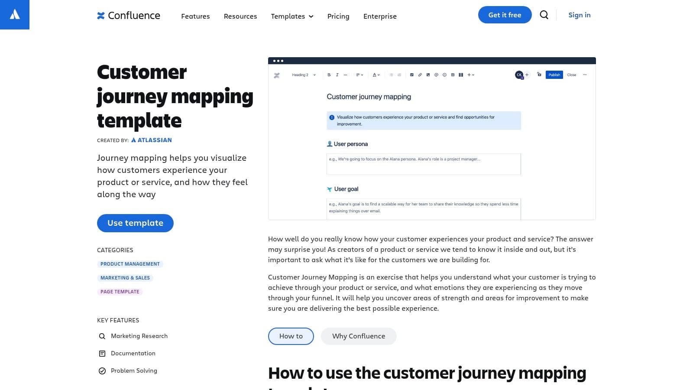Click the Confluence logo in navigation bar

(129, 16)
